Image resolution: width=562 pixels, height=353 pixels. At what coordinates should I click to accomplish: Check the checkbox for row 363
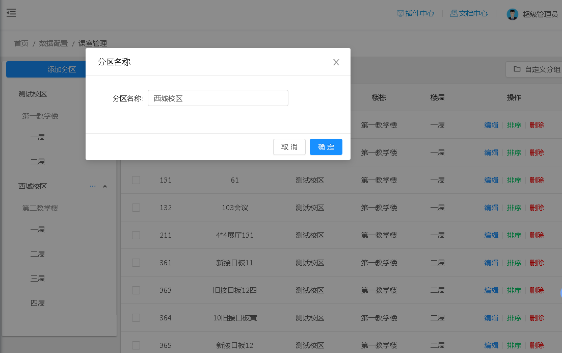click(136, 290)
